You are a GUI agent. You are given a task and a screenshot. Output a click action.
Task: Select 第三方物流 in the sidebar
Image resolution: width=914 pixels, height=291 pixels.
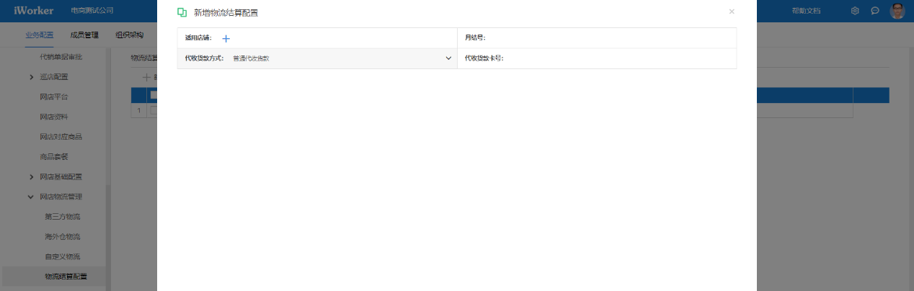tap(62, 217)
